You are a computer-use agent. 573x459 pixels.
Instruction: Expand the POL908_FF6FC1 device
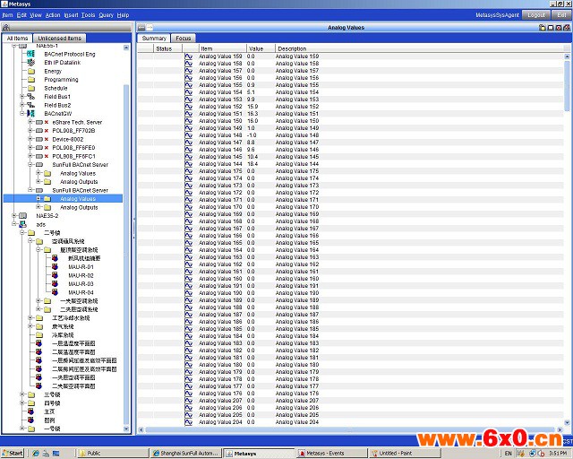point(30,156)
